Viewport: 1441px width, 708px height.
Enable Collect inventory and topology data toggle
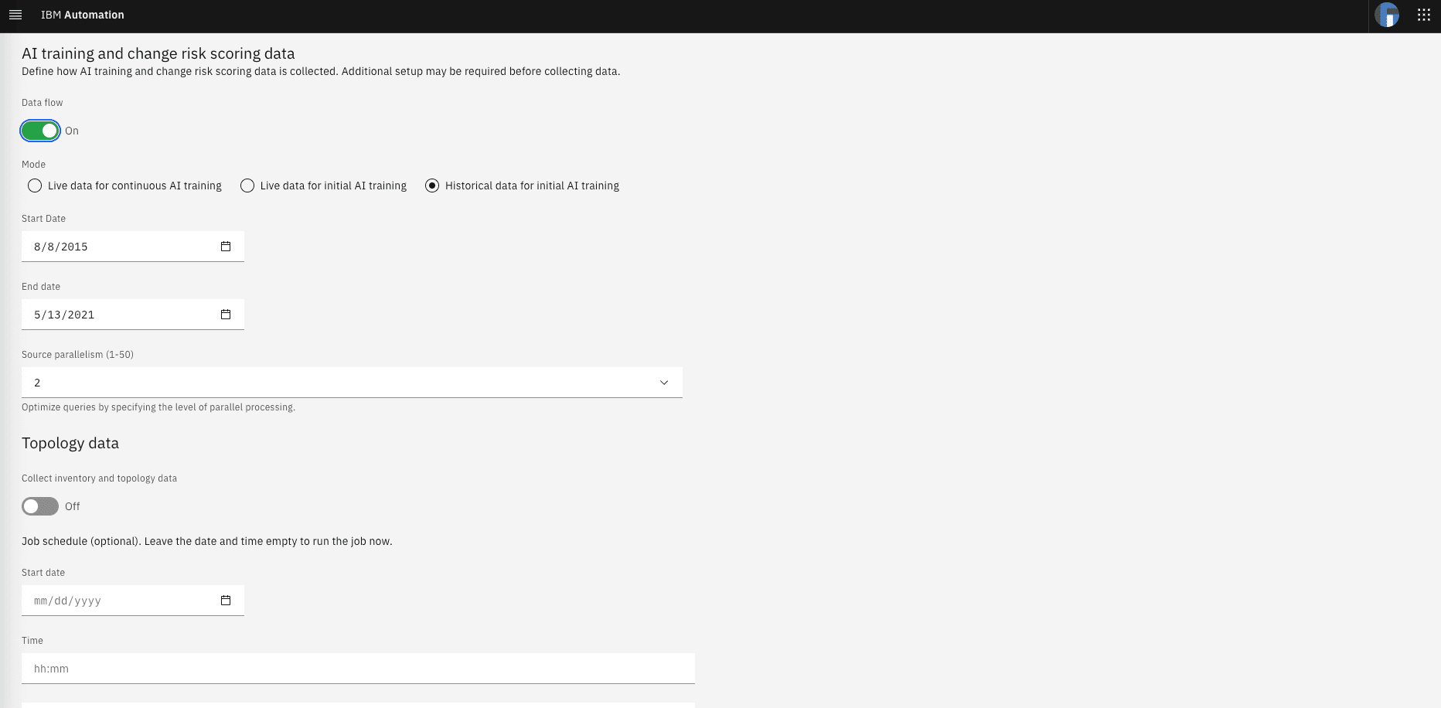click(x=40, y=506)
